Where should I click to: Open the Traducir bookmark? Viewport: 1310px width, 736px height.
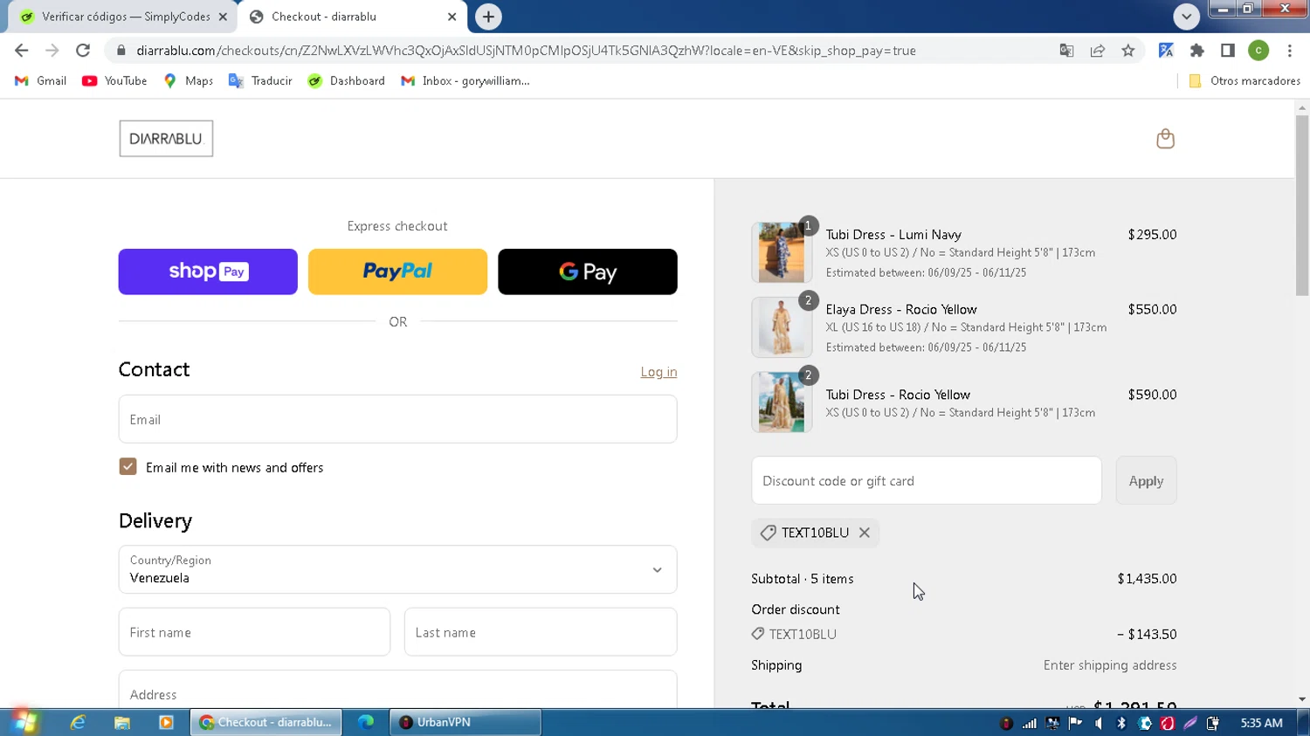click(260, 81)
